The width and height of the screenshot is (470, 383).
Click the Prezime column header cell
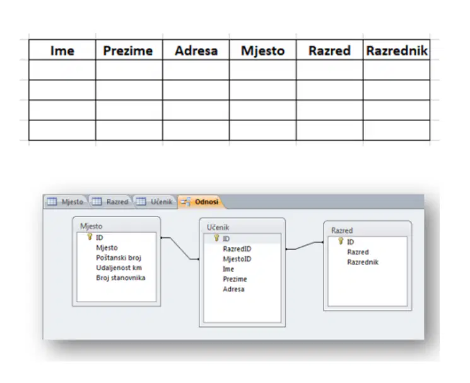[x=129, y=50]
